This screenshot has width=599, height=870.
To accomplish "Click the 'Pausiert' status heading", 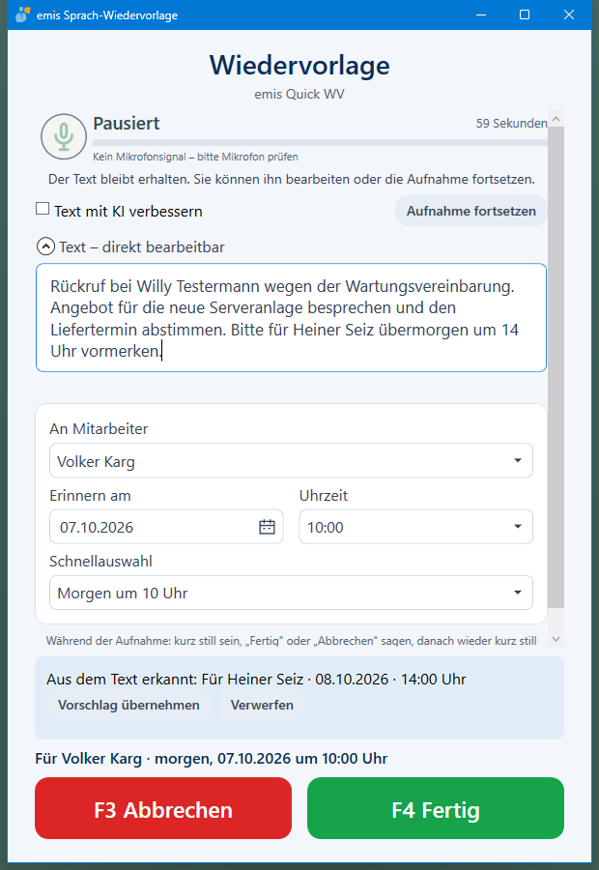I will click(127, 123).
